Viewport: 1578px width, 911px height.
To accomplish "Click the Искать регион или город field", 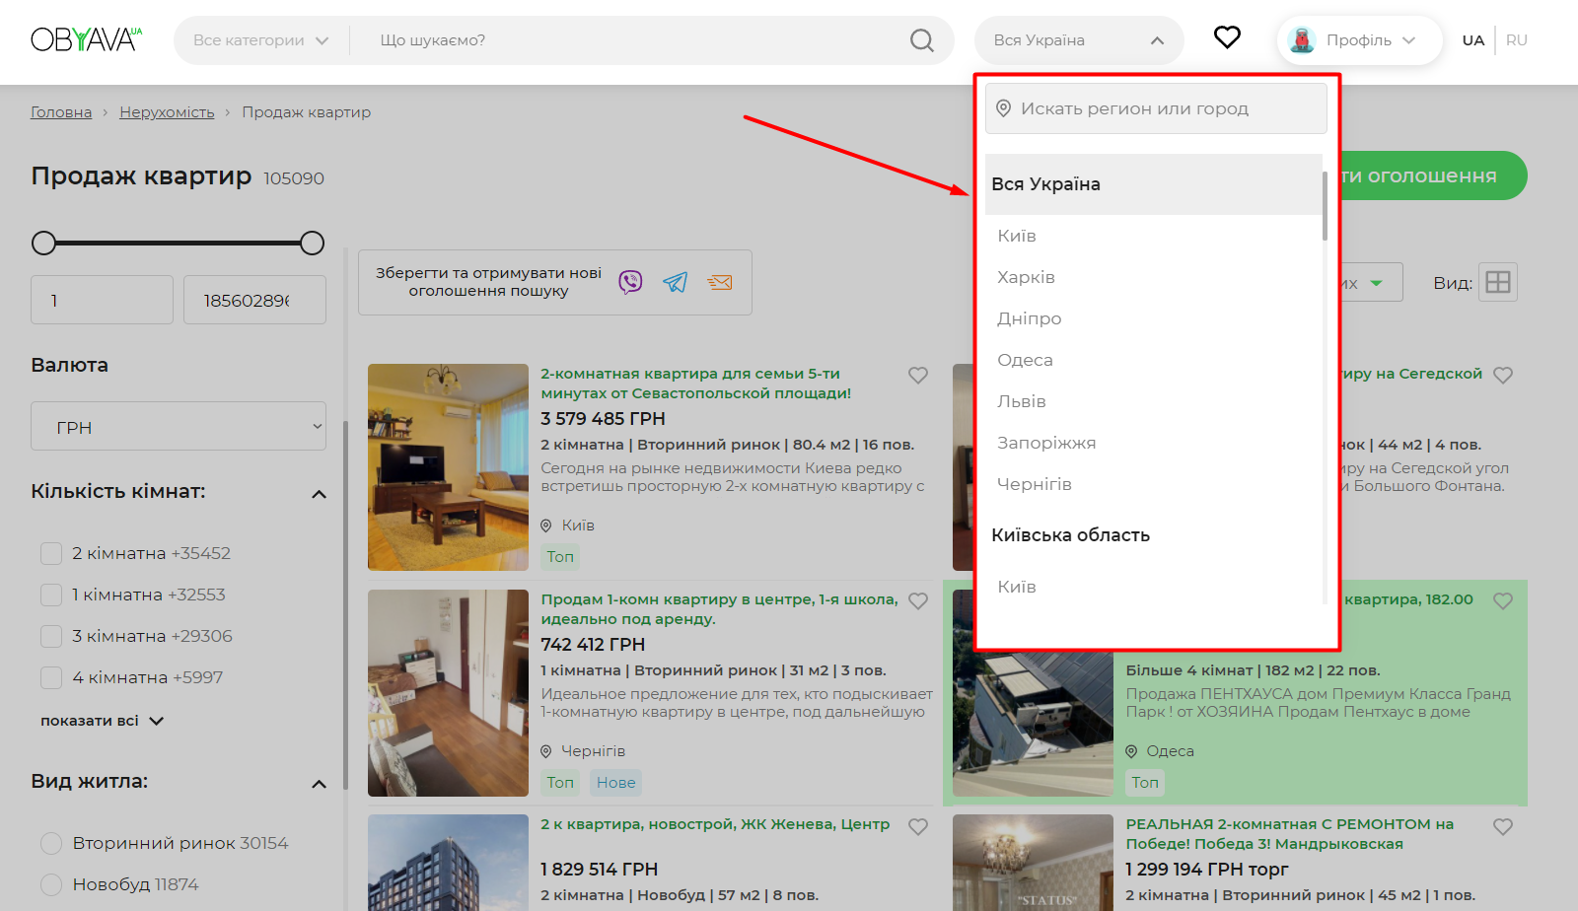I will (x=1156, y=108).
